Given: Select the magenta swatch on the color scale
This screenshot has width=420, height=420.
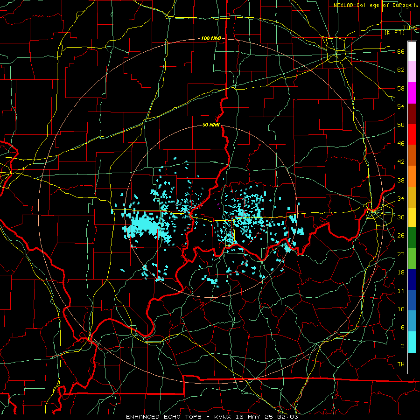Looking at the screenshot, I should click(412, 93).
